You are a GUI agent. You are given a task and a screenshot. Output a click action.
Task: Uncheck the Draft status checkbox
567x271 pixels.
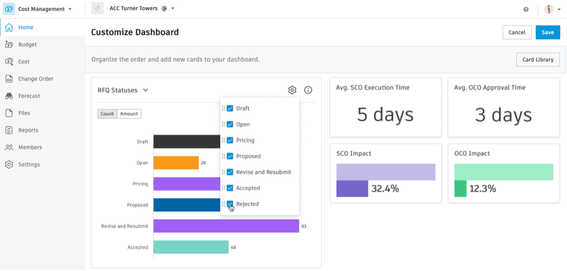click(230, 108)
